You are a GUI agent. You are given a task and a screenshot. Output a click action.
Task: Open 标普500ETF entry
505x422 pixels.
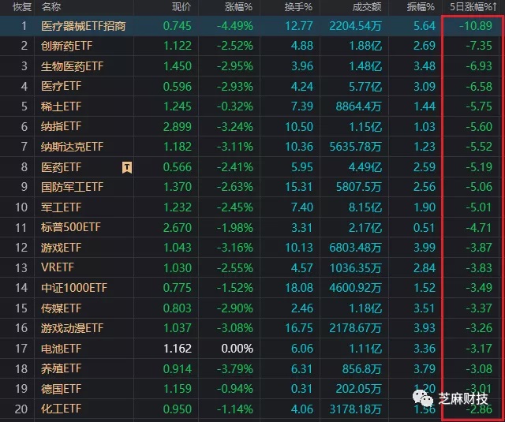tap(70, 227)
